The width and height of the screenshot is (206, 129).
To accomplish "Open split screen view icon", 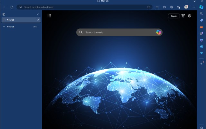I will [157, 7].
